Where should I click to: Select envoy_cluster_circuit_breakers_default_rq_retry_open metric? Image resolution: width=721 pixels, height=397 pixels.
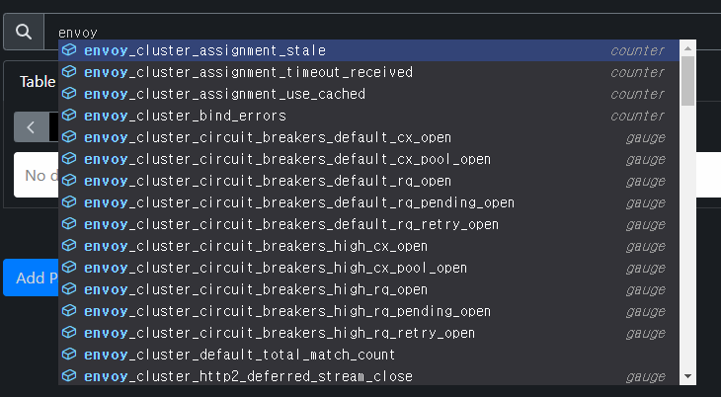point(291,224)
